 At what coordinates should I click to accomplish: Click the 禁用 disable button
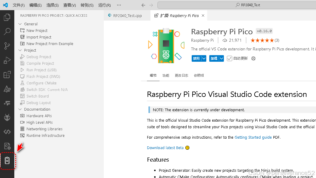pos(196,58)
